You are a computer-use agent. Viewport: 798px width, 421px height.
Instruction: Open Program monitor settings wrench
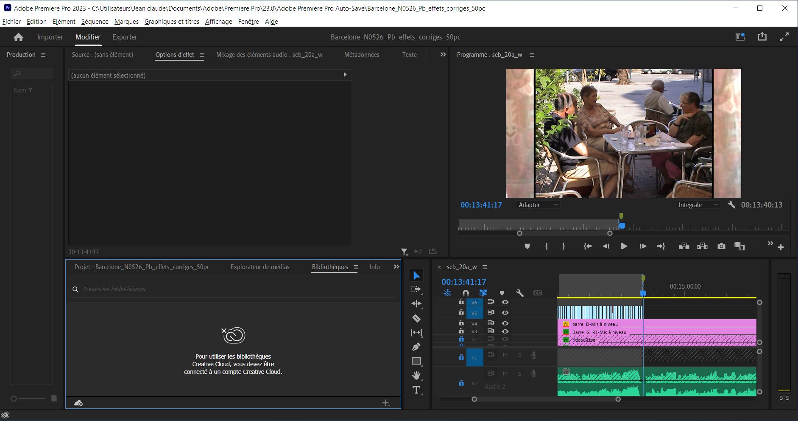click(x=731, y=205)
